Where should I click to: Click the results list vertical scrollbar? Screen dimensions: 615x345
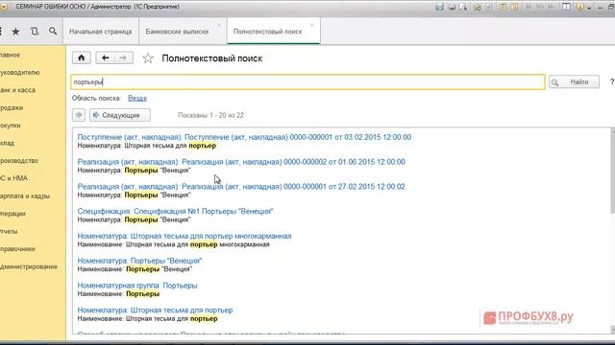(x=613, y=231)
